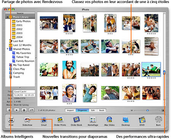
Task: Collapse the Shared Photos disclosure triangle
Action: coord(8,49)
